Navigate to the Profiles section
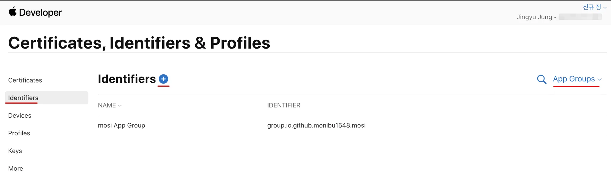The image size is (611, 180). 19,133
